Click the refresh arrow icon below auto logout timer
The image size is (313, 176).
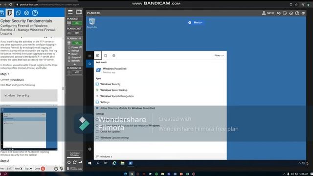pyautogui.click(x=75, y=162)
